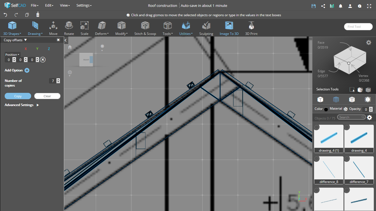The image size is (376, 211).
Task: Step the Y position value
Action: coord(26,60)
